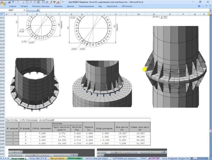The image size is (212, 160).
Task: Open the Главная ribbon tab
Action: [x=12, y=6]
